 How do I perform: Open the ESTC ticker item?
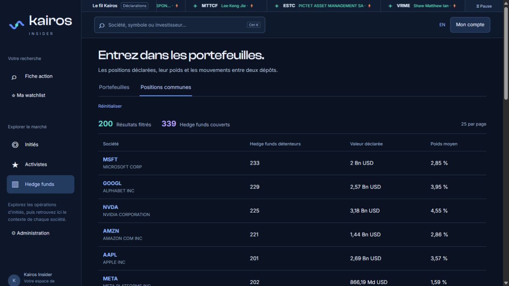point(324,6)
